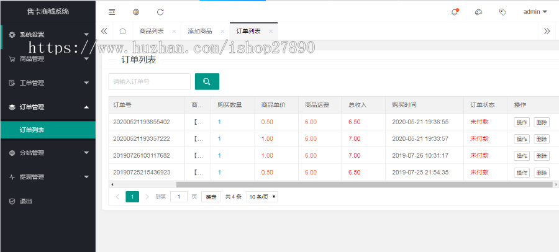Viewport: 559px width, 252px height.
Task: Click the green search button
Action: tap(207, 82)
